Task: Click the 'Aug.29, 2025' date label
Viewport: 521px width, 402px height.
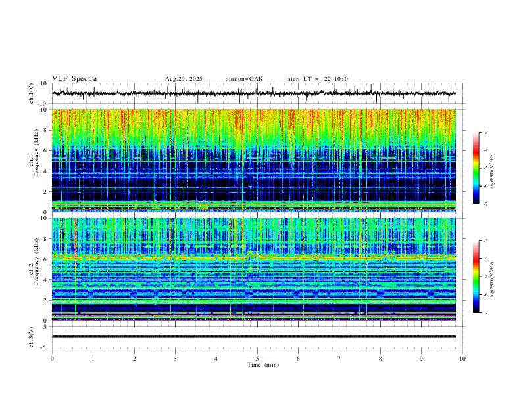Action: tap(184, 79)
